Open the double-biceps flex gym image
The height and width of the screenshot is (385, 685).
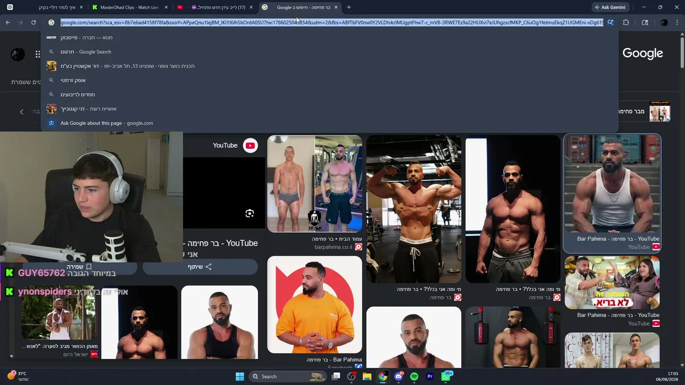(414, 209)
